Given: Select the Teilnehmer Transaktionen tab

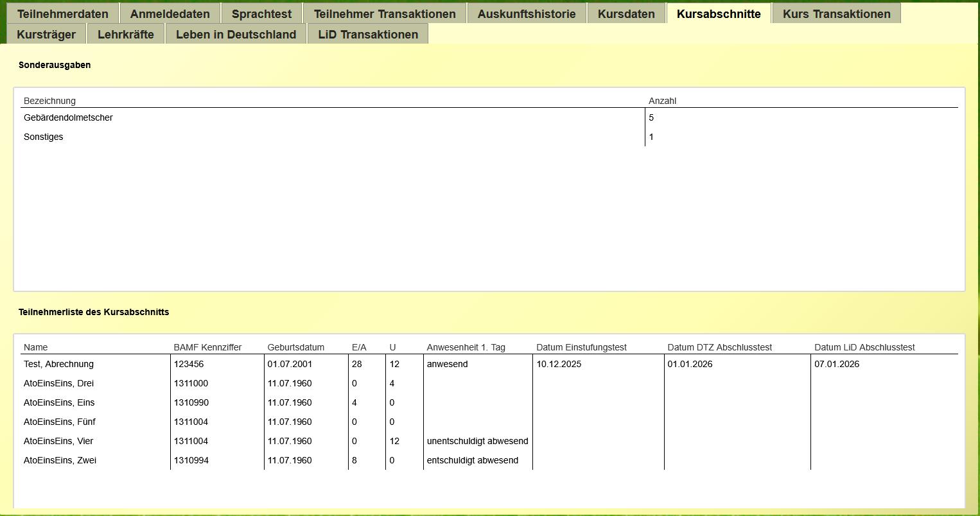Looking at the screenshot, I should click(x=385, y=13).
